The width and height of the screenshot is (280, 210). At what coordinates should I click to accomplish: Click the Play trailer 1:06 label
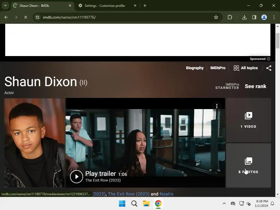tap(106, 174)
